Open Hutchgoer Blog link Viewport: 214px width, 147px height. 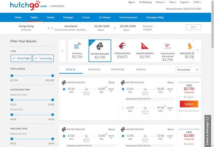pos(155,17)
